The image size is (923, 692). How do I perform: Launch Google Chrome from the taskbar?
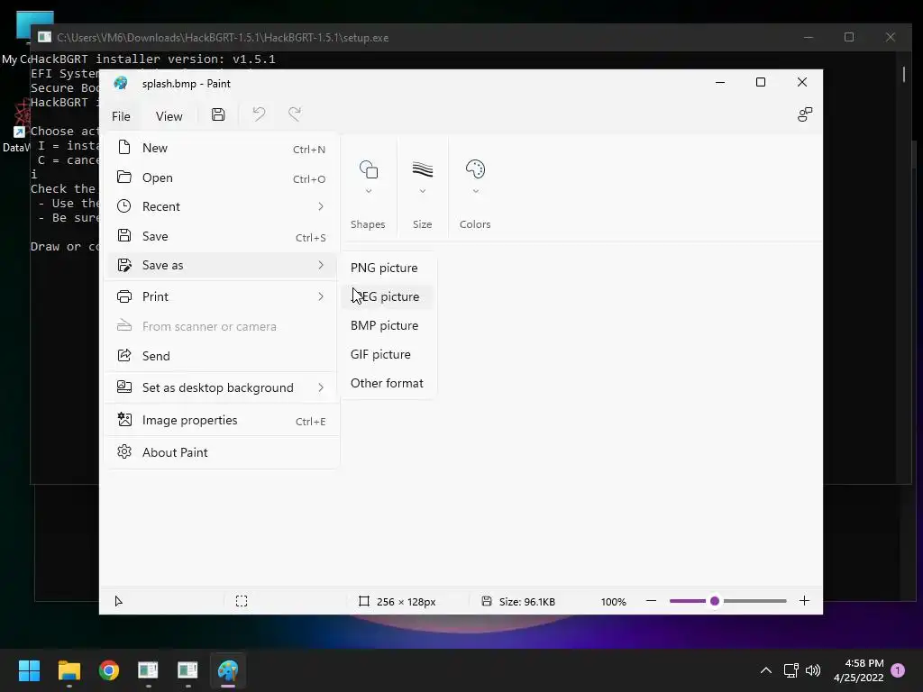(x=109, y=670)
